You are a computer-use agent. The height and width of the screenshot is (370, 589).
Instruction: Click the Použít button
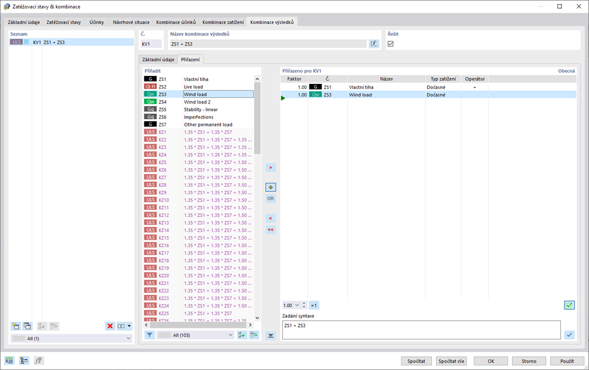[x=567, y=361]
